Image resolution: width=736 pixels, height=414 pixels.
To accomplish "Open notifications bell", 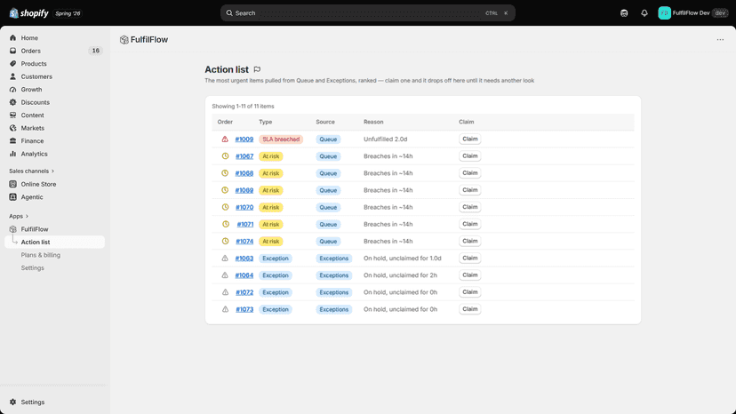I will pos(644,13).
